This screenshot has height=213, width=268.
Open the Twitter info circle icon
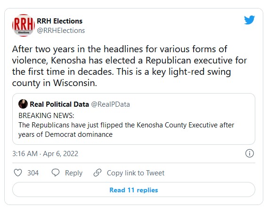coord(250,153)
